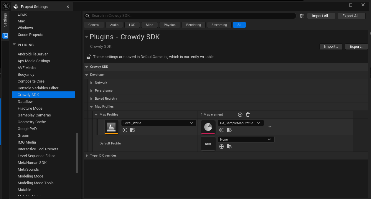Click the Project Settings tab icon

click(x=16, y=6)
